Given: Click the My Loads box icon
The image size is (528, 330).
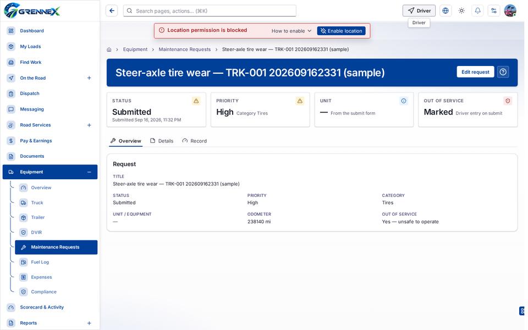Looking at the screenshot, I should click(x=11, y=46).
